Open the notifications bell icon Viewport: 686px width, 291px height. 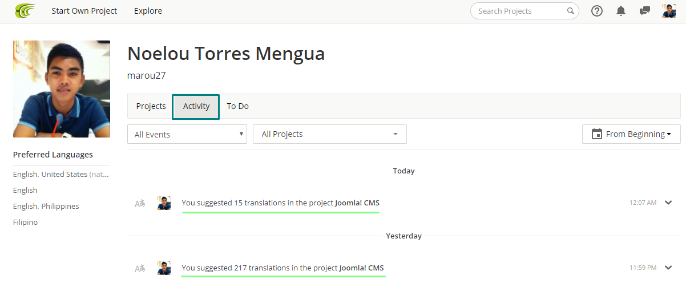pos(621,11)
